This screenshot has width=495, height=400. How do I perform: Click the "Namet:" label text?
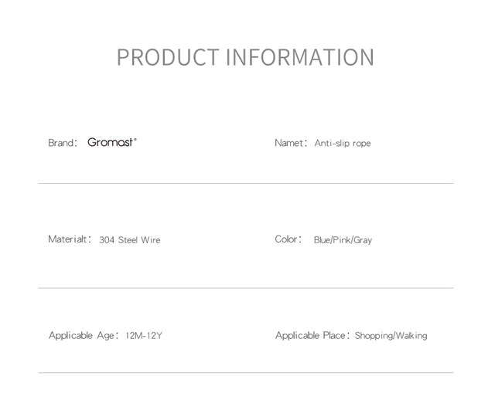pyautogui.click(x=291, y=143)
